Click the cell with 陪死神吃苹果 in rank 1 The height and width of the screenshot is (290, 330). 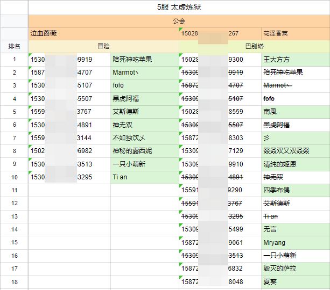click(145, 60)
